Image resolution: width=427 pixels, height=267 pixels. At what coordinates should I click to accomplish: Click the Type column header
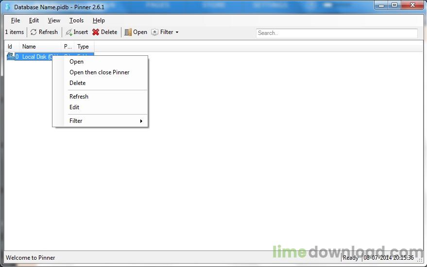[84, 47]
